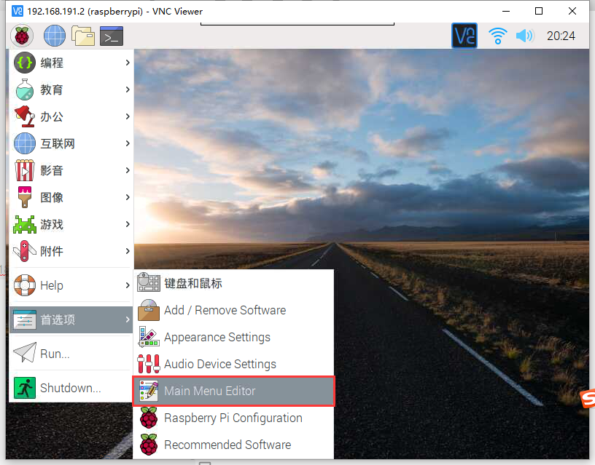Expand the 影音 submenu arrow
This screenshot has height=465, width=595.
128,170
